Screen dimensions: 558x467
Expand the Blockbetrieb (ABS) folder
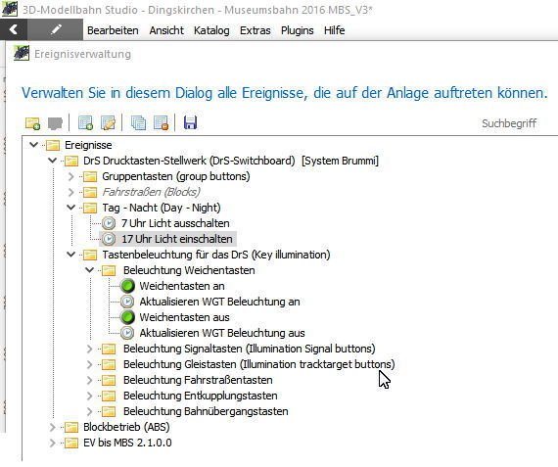coord(52,427)
